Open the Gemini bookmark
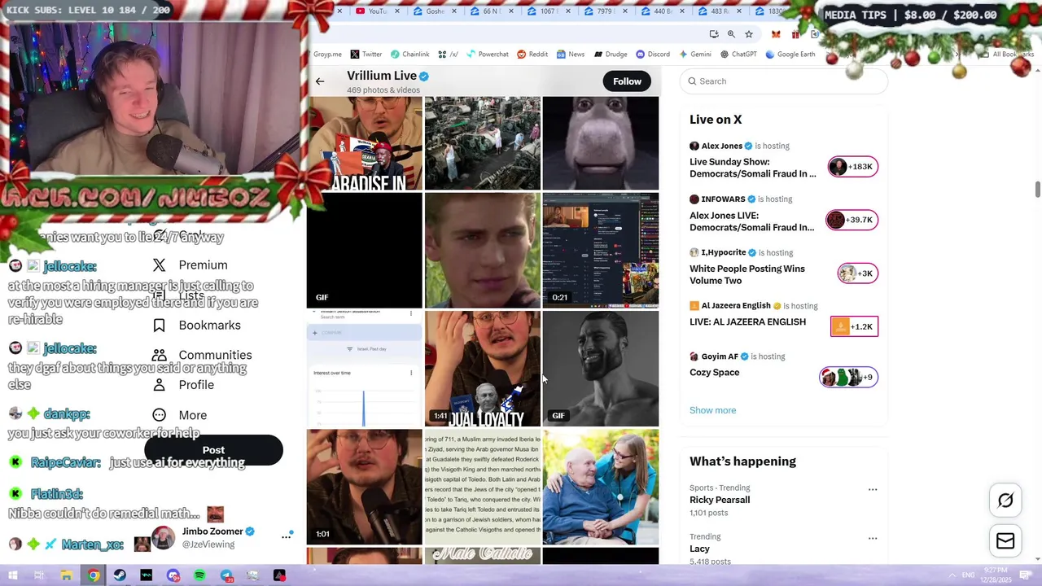This screenshot has width=1042, height=586. tap(694, 55)
